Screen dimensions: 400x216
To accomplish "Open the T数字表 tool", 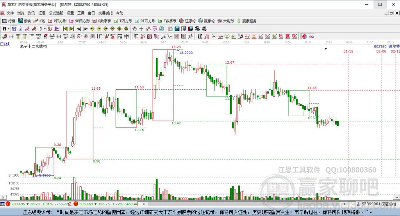I will [167, 21].
